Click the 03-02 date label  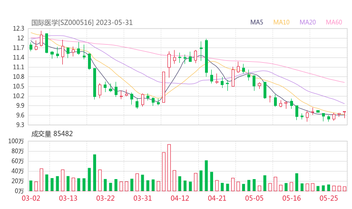coord(31,199)
